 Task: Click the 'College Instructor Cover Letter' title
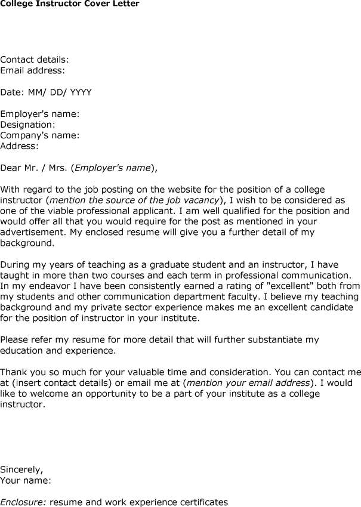point(70,4)
